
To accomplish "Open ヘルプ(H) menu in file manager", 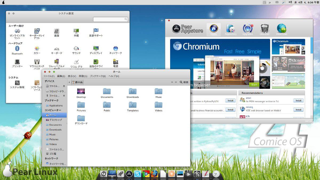I will click(114, 76).
